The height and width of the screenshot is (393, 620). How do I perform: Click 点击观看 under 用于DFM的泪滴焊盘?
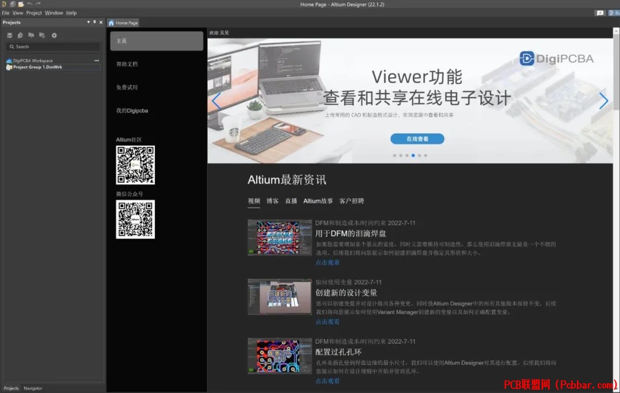click(327, 262)
